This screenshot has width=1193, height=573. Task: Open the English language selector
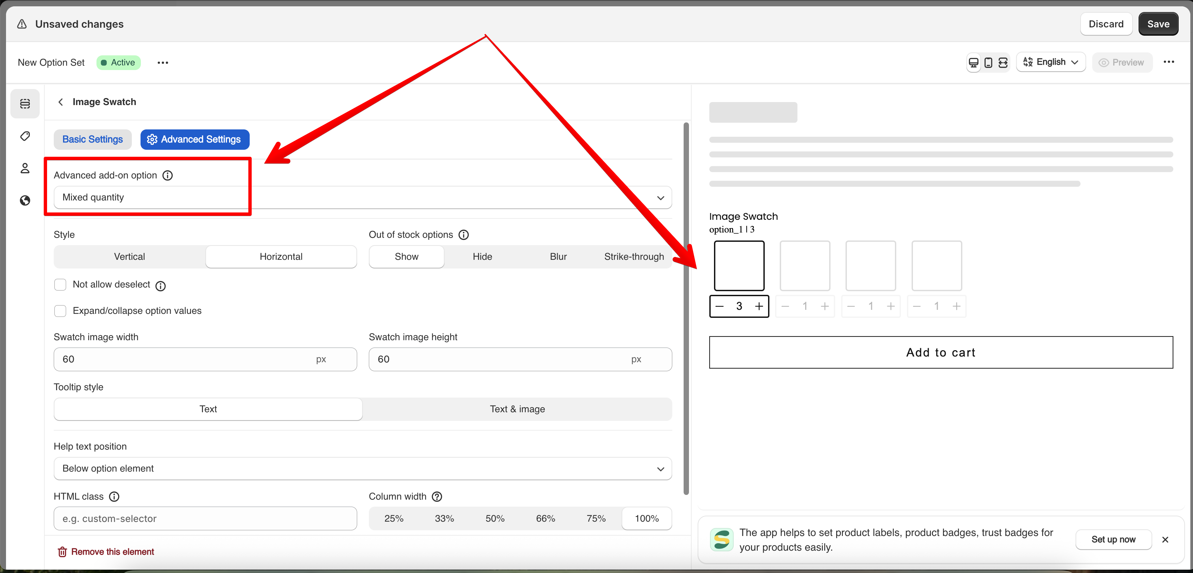pos(1050,62)
